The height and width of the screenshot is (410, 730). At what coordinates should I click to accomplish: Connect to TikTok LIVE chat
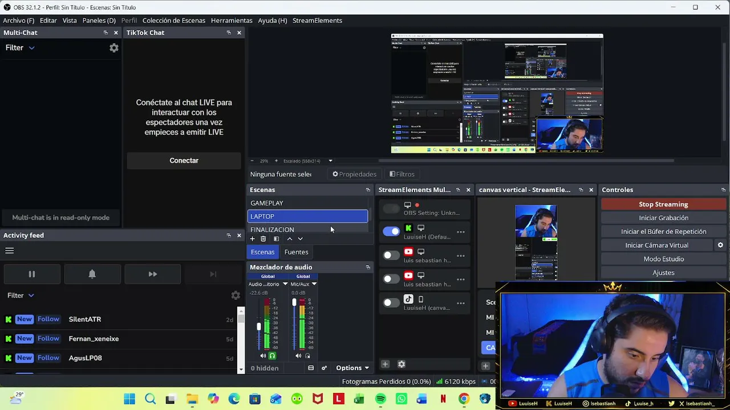click(184, 161)
